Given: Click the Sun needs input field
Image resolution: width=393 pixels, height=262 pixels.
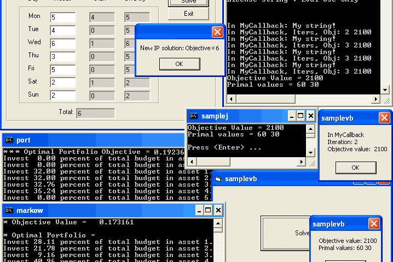Looking at the screenshot, I should click(x=62, y=96).
